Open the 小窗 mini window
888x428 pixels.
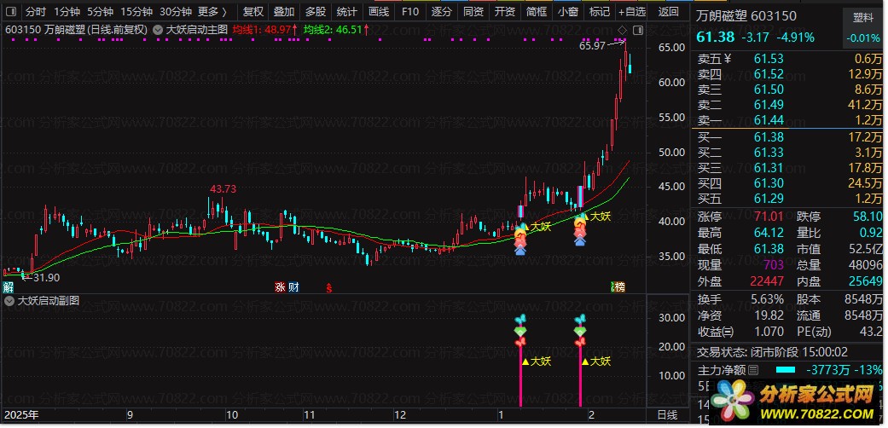(x=567, y=11)
